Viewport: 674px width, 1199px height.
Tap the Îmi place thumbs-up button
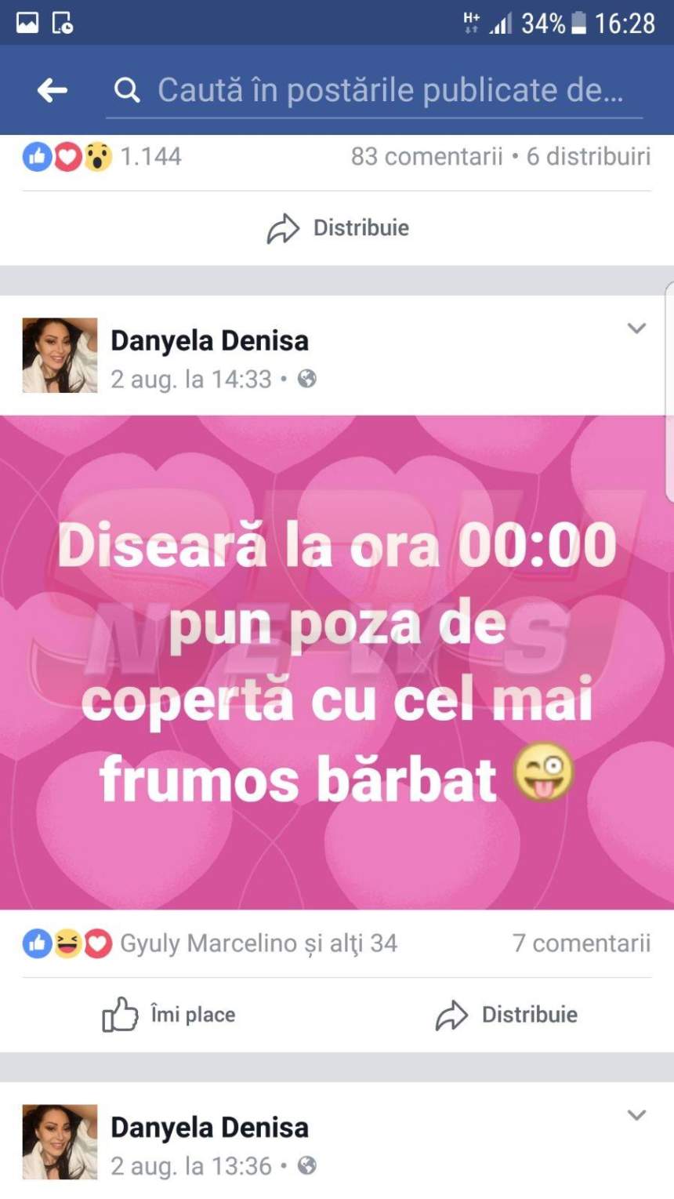coord(168,1015)
